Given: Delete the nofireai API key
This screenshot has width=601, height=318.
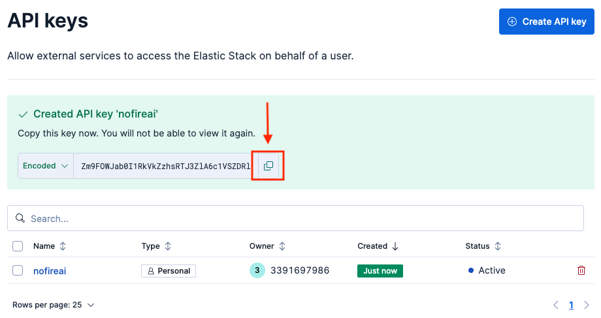Looking at the screenshot, I should coord(581,270).
